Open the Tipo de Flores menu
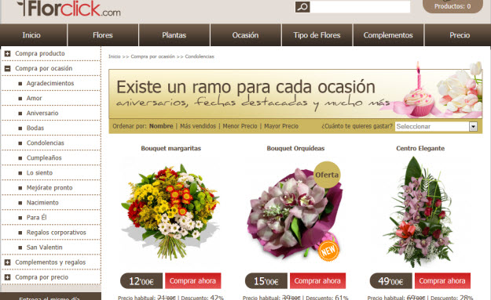 tap(317, 35)
